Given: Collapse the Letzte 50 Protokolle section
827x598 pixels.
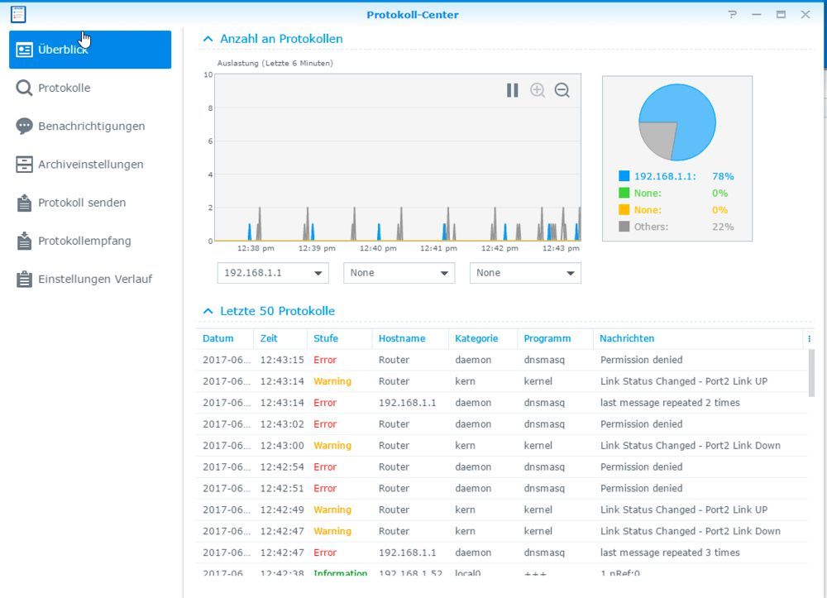Looking at the screenshot, I should [x=207, y=311].
